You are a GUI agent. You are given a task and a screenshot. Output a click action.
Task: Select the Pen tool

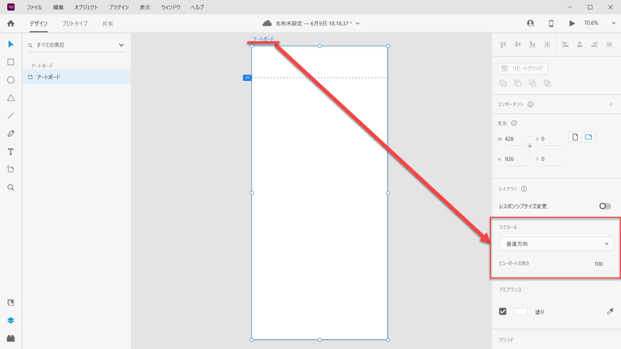click(11, 134)
